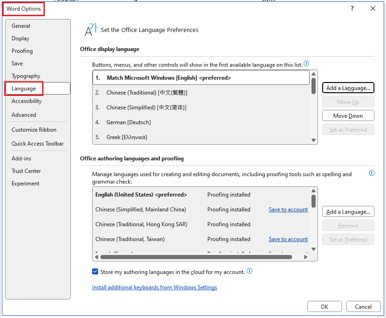Click the authoring languages vertical scrollbar thumb

[x=313, y=201]
